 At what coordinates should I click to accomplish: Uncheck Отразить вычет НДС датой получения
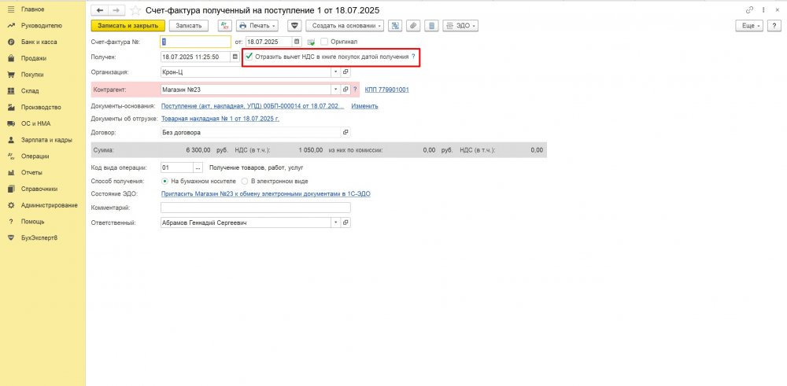[x=249, y=57]
